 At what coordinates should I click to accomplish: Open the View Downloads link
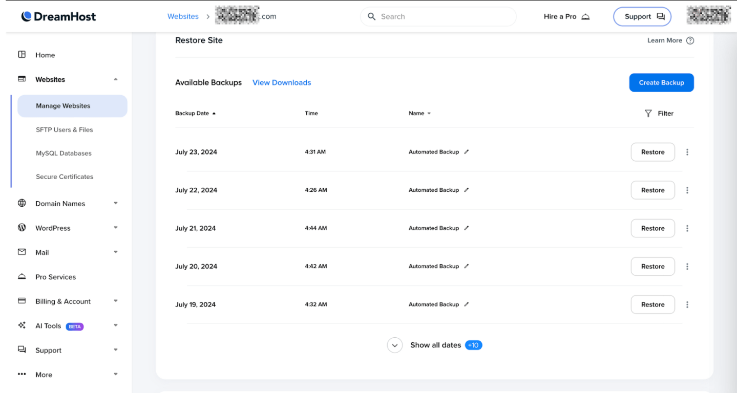(x=281, y=82)
